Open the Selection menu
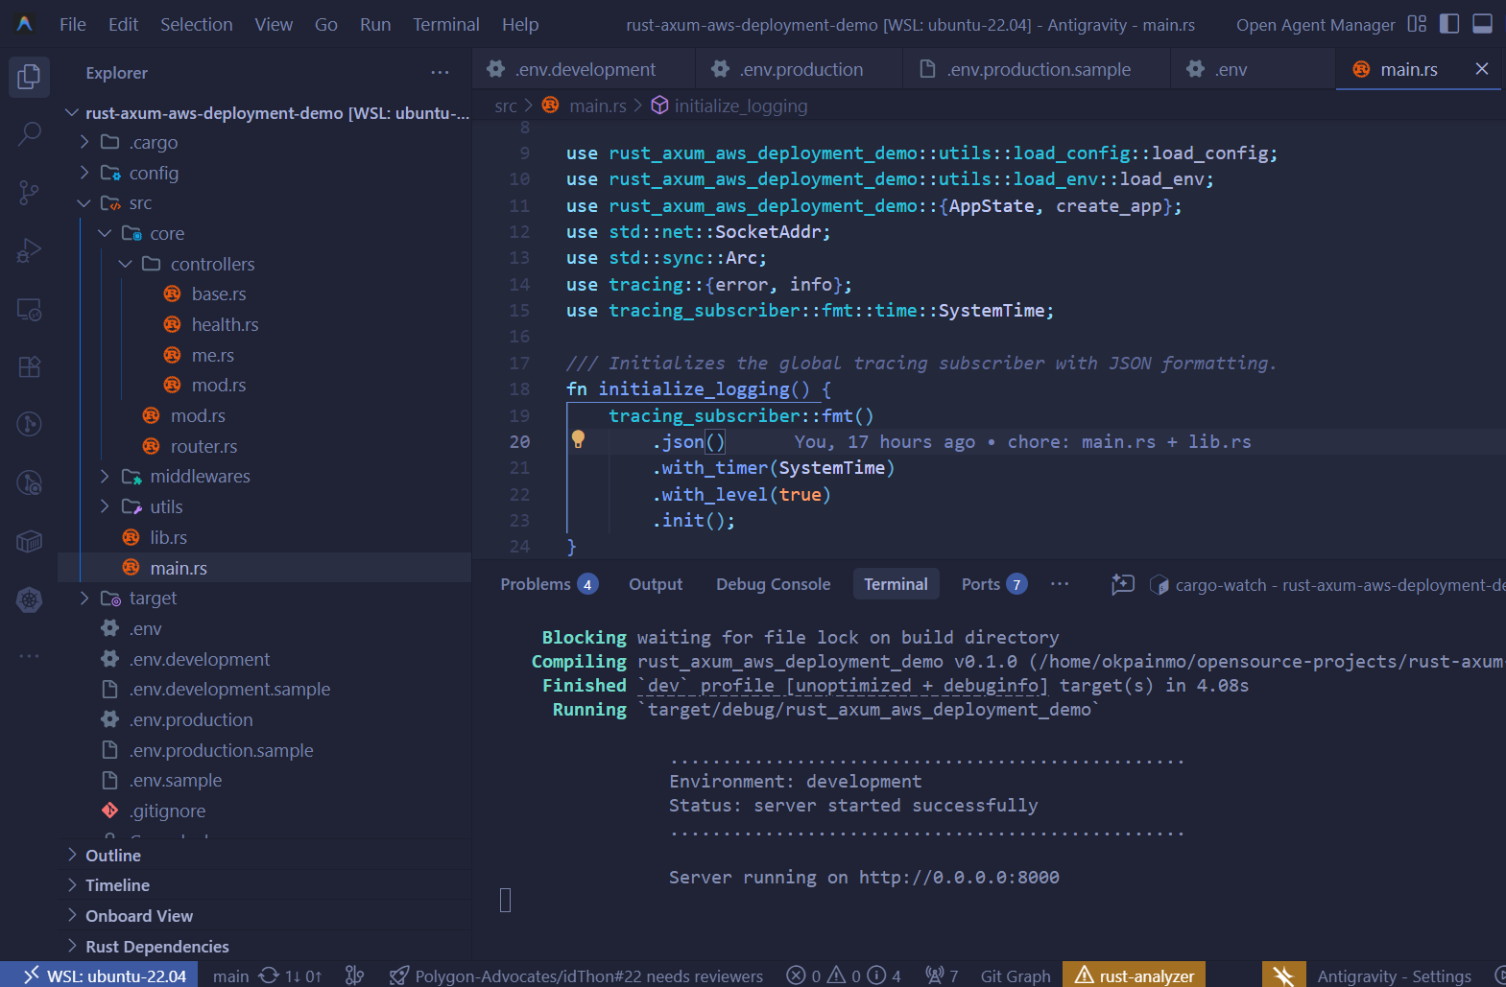 (196, 24)
